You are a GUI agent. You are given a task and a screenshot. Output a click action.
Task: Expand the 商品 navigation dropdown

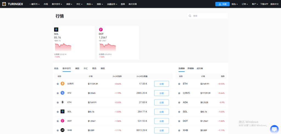[90, 4]
